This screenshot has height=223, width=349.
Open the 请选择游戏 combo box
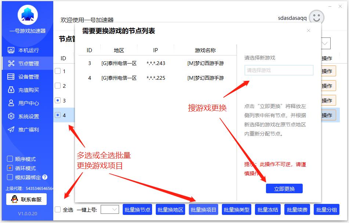click(x=278, y=70)
